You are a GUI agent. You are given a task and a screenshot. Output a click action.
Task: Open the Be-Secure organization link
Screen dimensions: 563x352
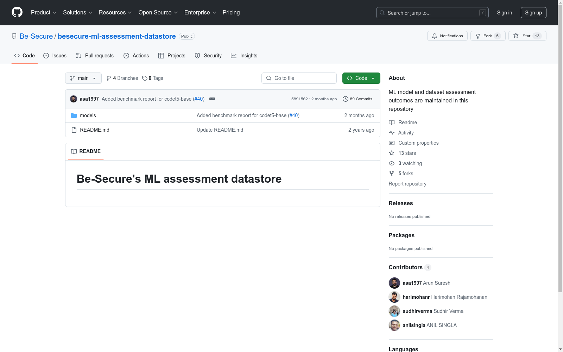36,36
